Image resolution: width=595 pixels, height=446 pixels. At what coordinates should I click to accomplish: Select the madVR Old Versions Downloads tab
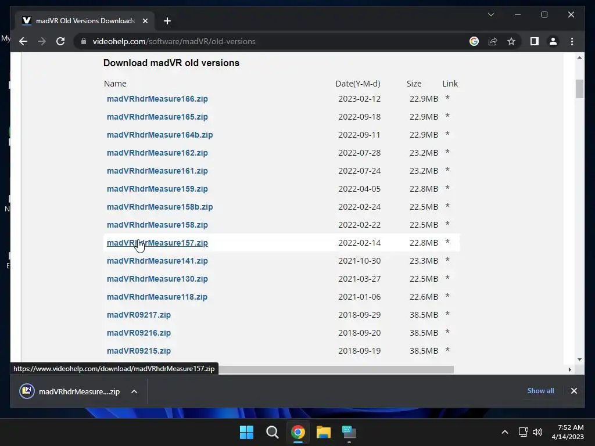pyautogui.click(x=85, y=21)
